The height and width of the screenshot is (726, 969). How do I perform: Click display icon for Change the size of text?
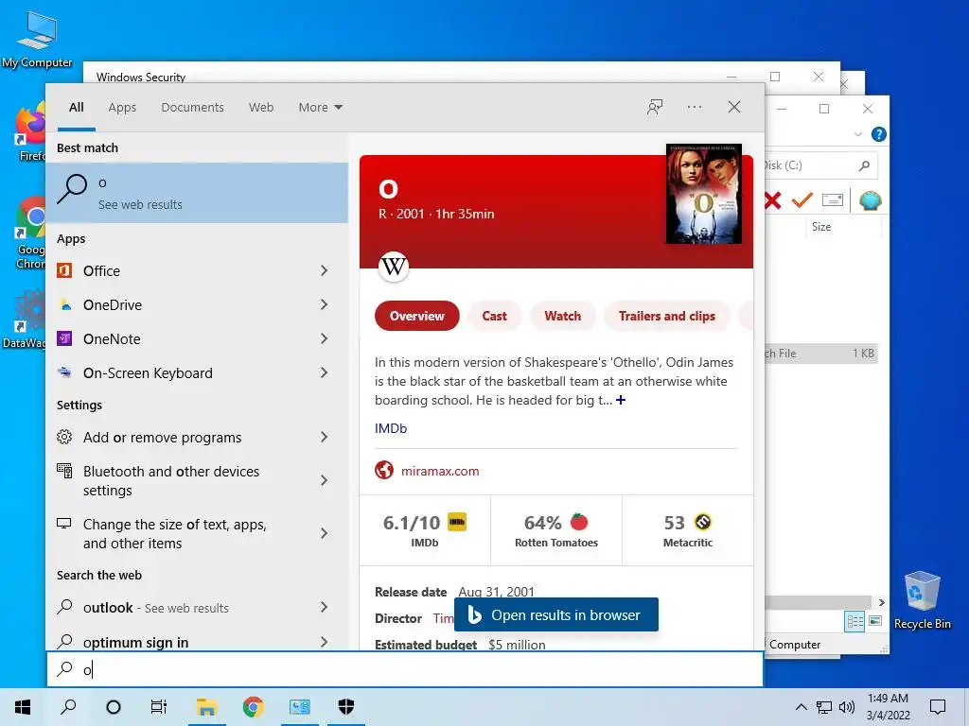(x=64, y=524)
